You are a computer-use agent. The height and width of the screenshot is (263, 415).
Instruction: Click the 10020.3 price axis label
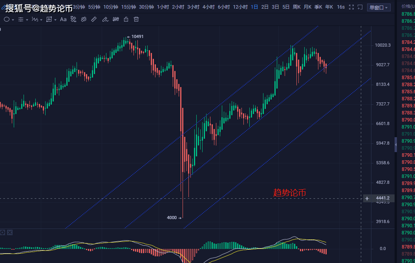[383, 45]
